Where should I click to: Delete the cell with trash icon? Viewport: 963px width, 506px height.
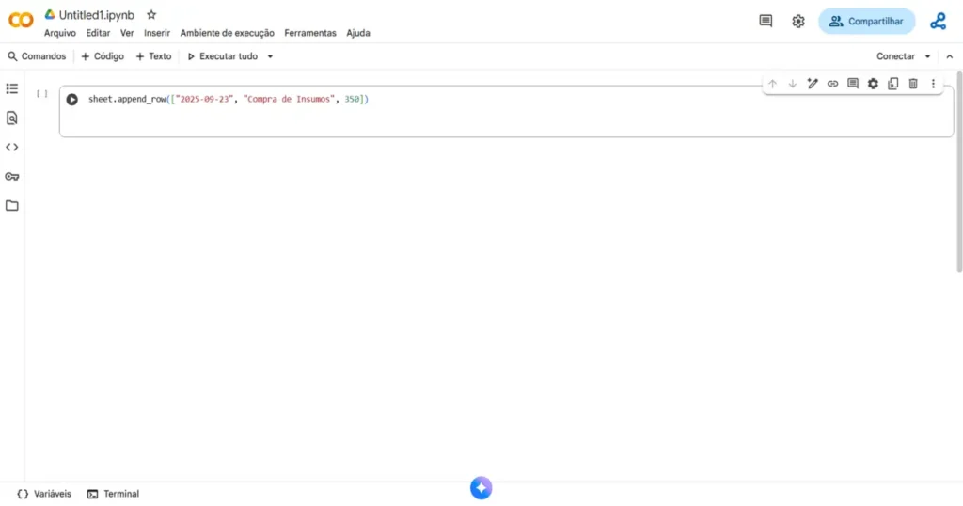coord(913,84)
